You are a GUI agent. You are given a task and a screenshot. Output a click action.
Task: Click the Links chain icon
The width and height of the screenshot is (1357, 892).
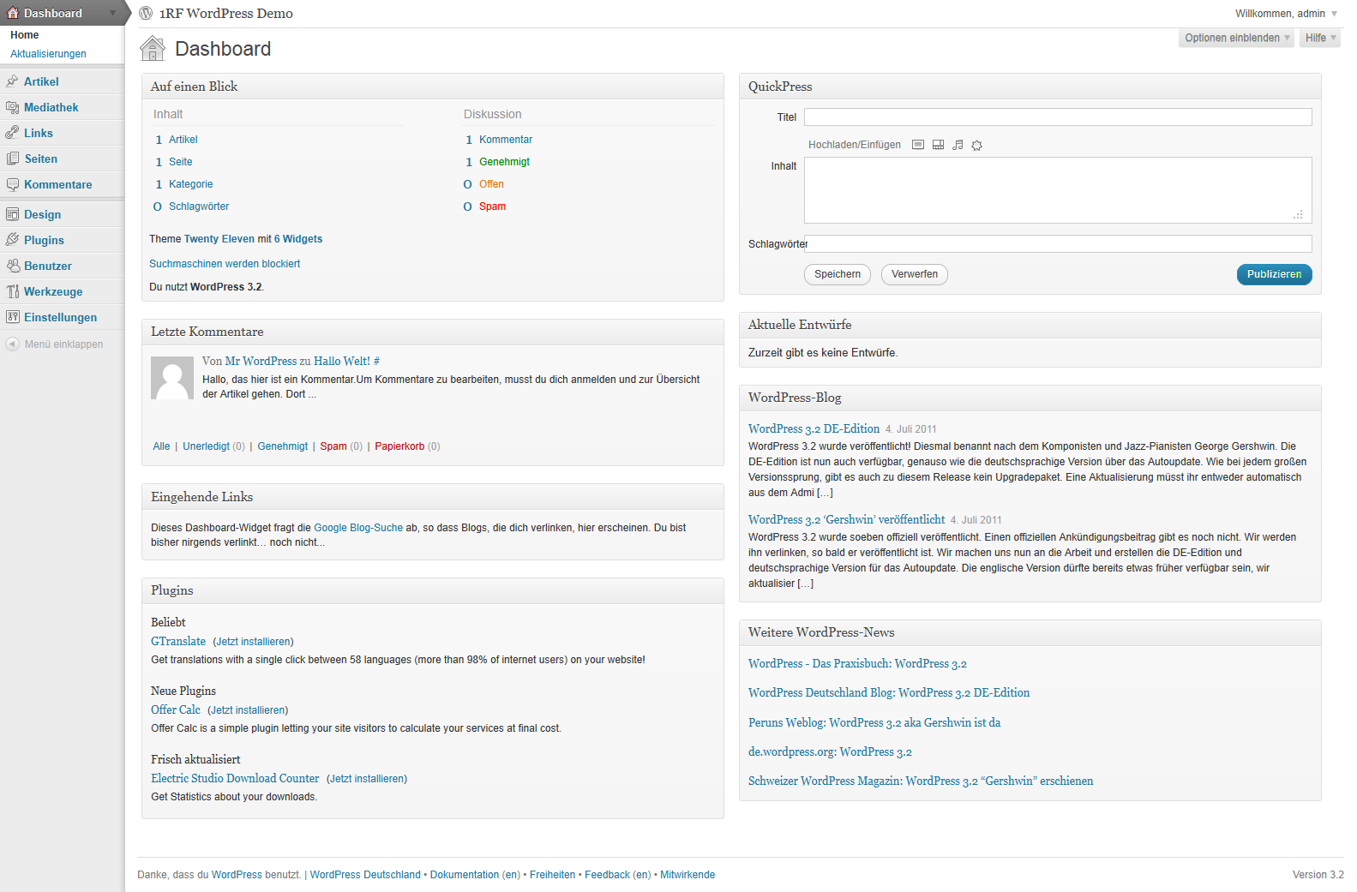tap(12, 133)
